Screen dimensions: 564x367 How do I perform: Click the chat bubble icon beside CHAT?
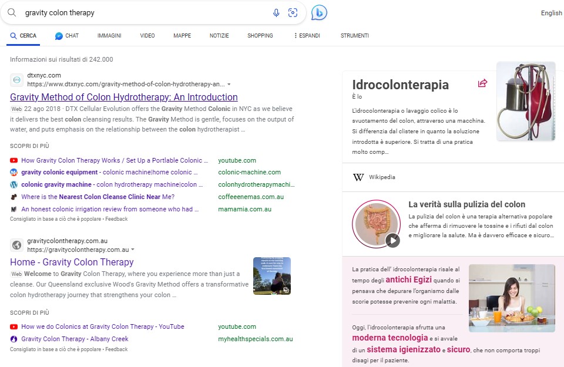point(59,36)
